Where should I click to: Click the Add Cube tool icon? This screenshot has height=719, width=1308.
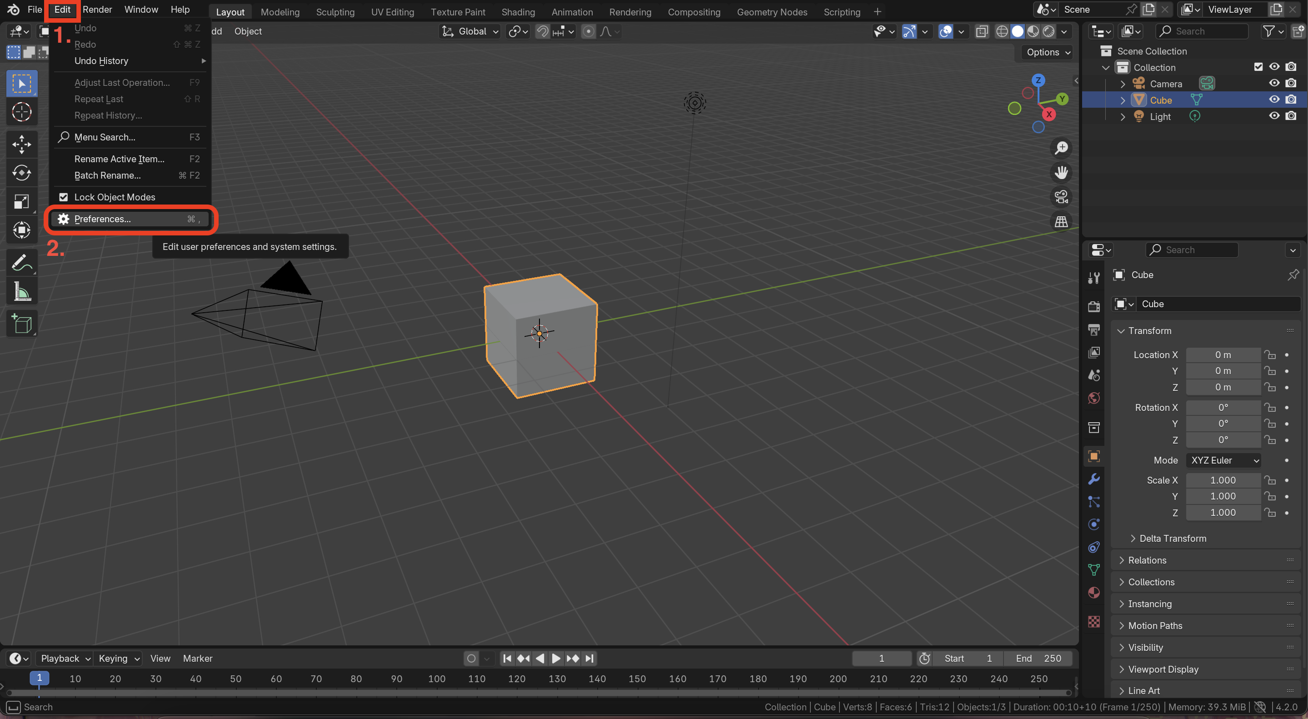[x=21, y=324]
